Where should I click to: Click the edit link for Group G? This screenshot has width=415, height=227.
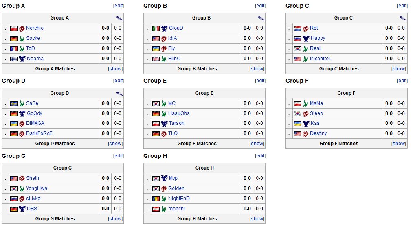pos(119,156)
